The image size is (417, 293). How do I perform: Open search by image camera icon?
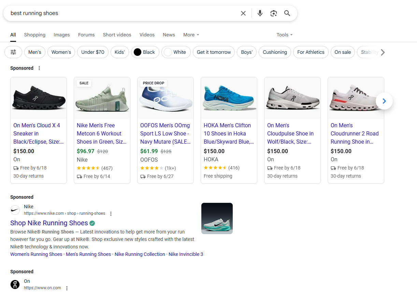(274, 13)
